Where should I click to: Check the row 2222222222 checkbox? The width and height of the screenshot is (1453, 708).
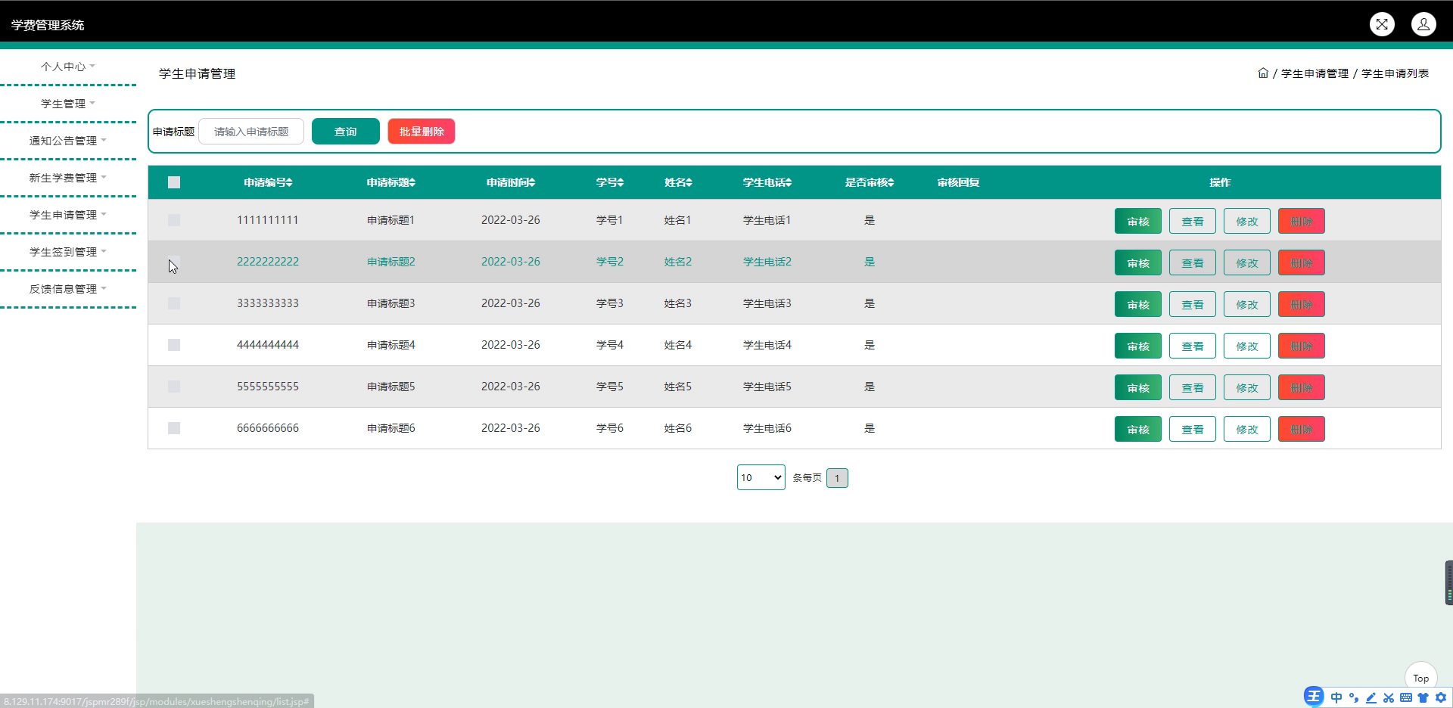pyautogui.click(x=174, y=262)
